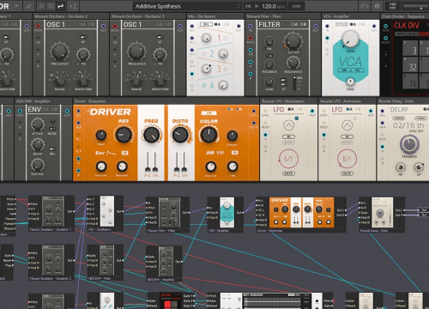Start playback with the play button
Screen dimensions: 429x309
point(257,6)
